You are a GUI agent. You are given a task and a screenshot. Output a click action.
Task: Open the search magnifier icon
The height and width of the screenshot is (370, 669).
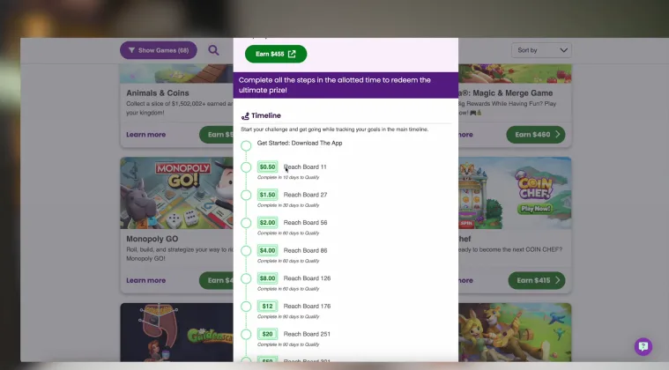tap(213, 50)
